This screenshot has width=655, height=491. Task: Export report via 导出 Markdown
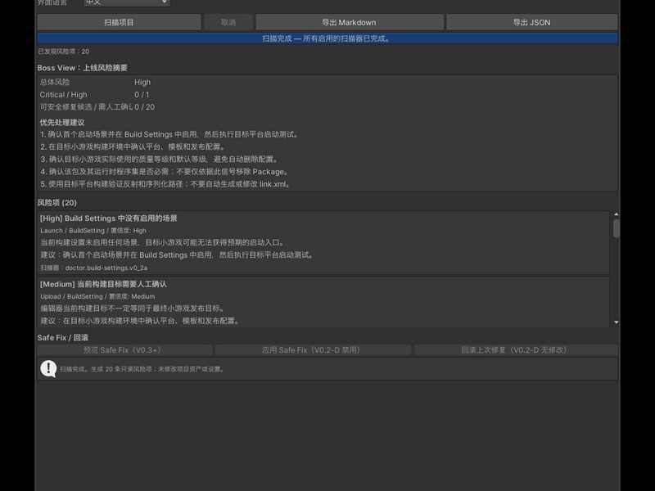(350, 22)
